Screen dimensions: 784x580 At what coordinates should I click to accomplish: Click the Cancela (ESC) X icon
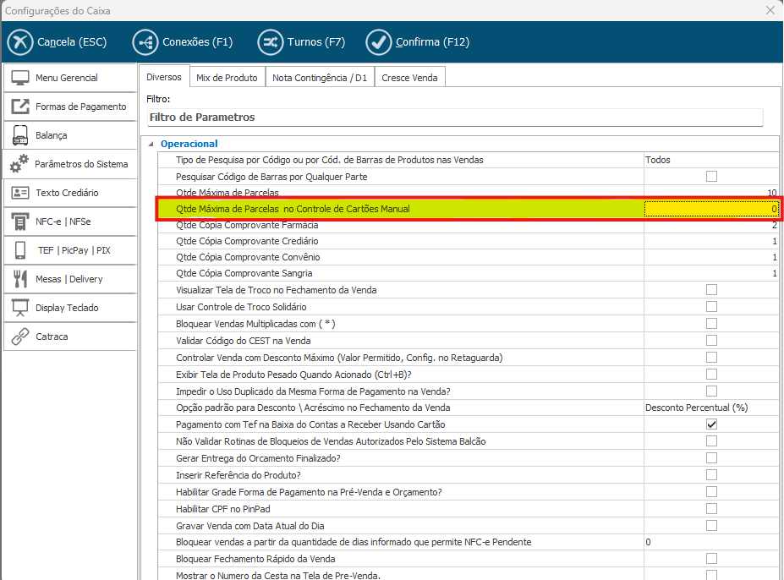click(x=20, y=42)
